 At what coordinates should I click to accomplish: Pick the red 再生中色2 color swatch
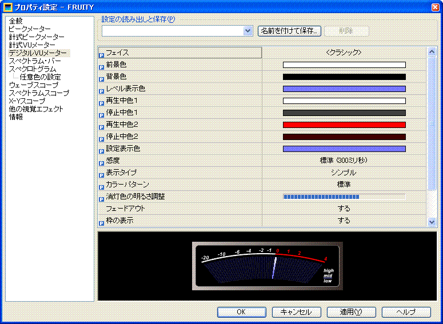[x=344, y=125]
